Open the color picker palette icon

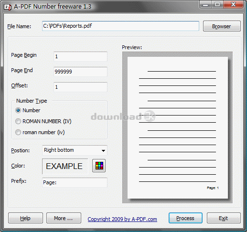click(99, 166)
